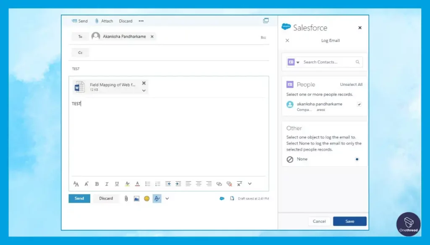Click the Log Email heading
The image size is (430, 245).
pos(330,41)
